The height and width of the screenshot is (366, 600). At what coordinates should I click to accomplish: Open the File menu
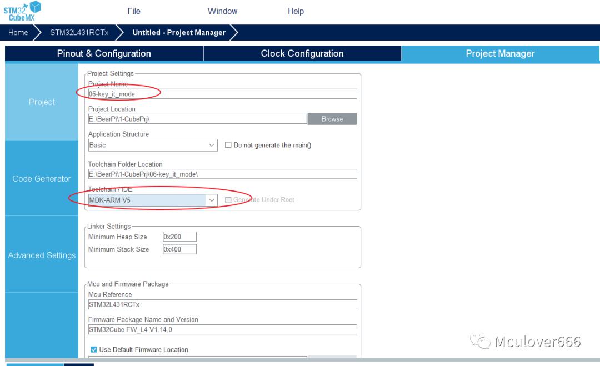pos(134,12)
